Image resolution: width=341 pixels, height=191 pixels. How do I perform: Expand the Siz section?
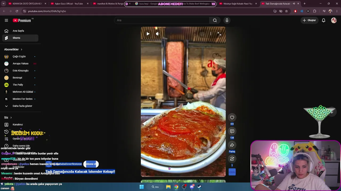pos(8,118)
